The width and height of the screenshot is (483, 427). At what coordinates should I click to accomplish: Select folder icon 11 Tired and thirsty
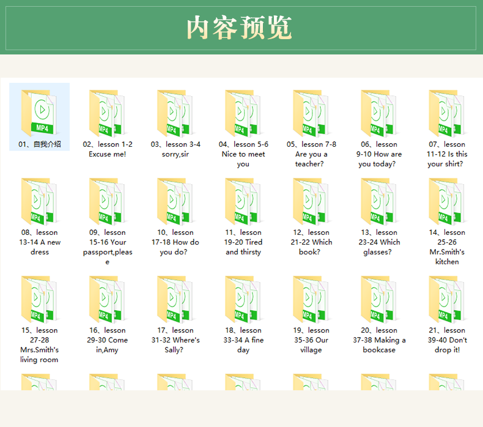[243, 202]
